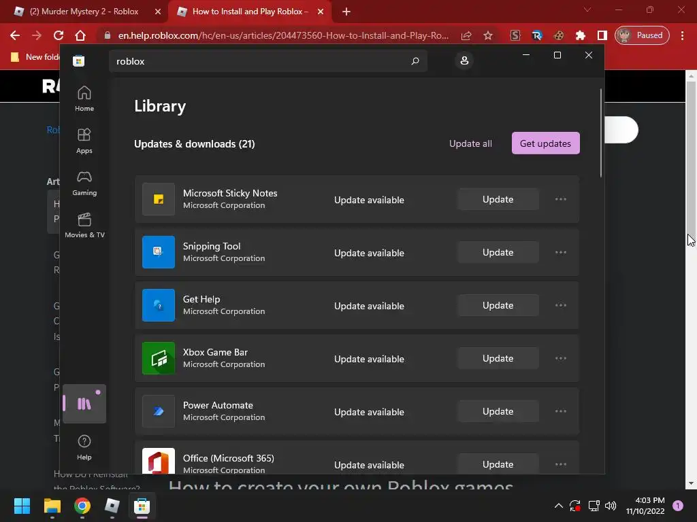The width and height of the screenshot is (697, 522).
Task: Click the Power Automate app icon
Action: tap(158, 411)
